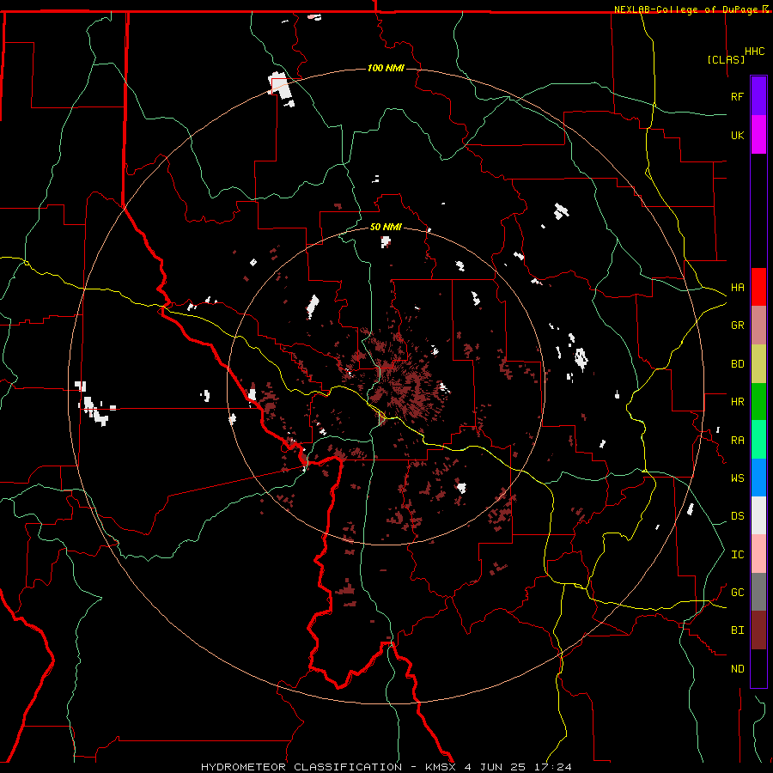
Task: Click the 100 NMI range ring label
Action: (x=386, y=68)
